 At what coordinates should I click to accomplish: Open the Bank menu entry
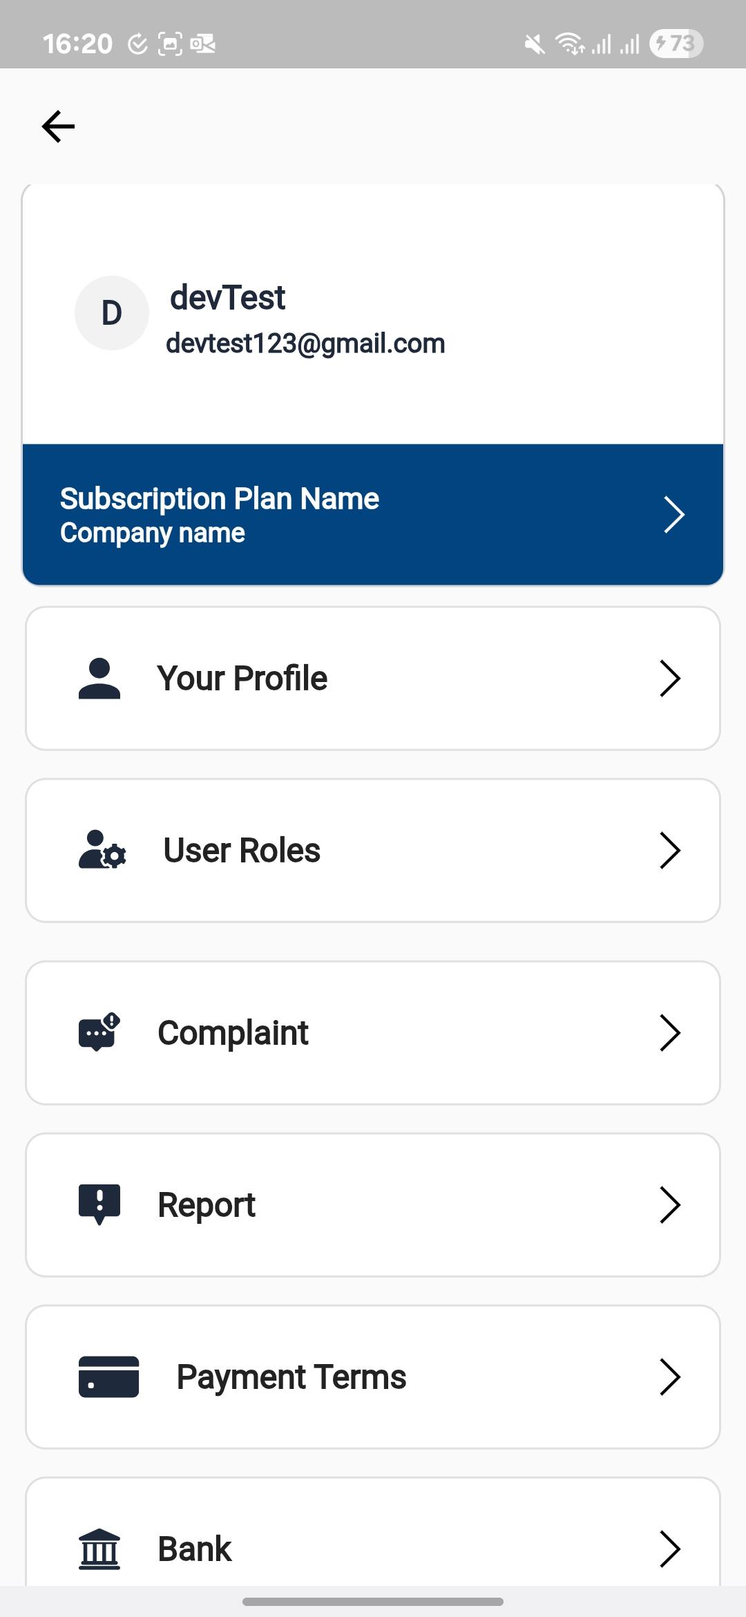195,1549
